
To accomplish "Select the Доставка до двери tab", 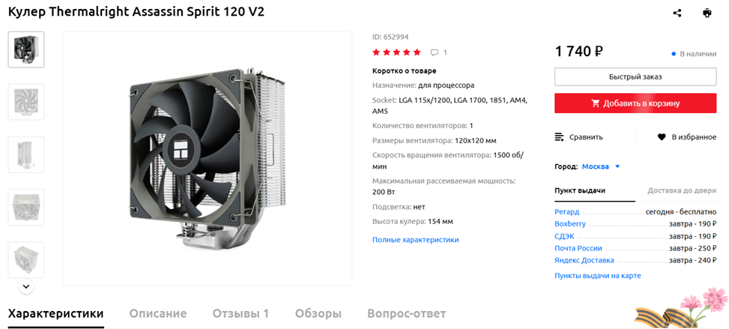I will tap(682, 191).
